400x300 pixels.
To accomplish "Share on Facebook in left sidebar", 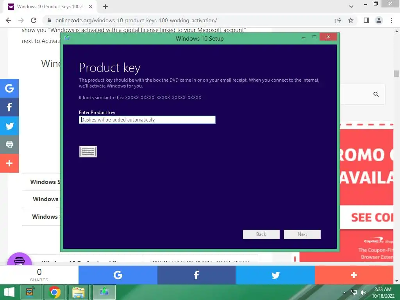I will (x=9, y=107).
